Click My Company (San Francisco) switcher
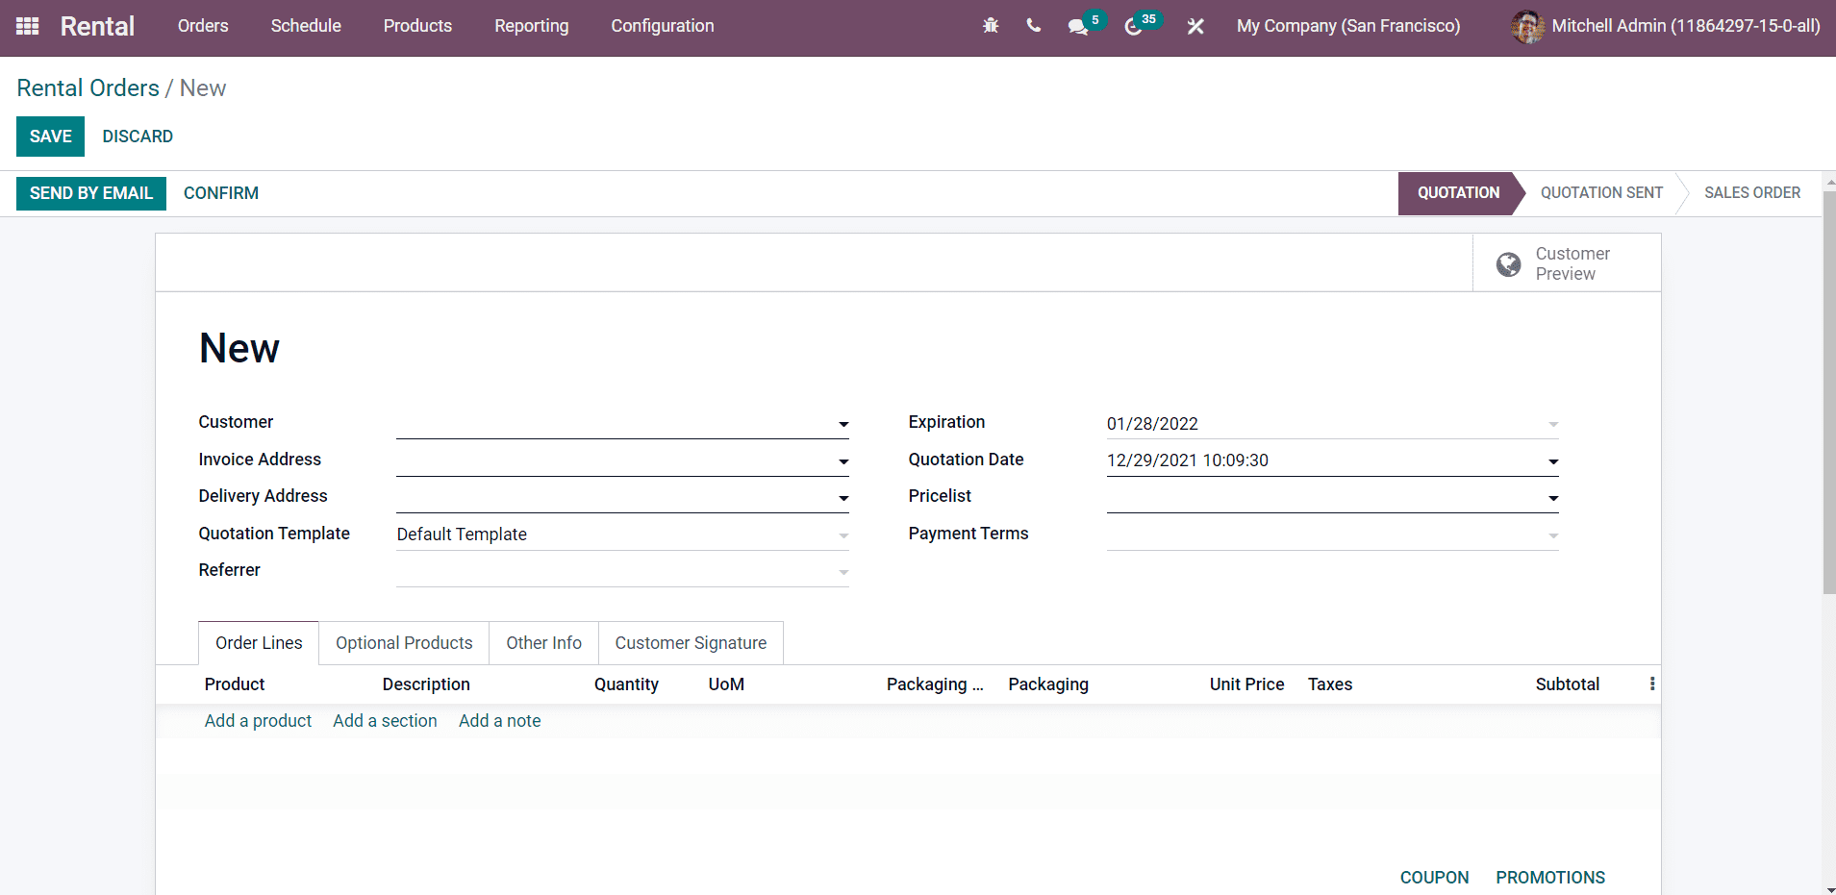Screen dimensions: 1836x895 pyautogui.click(x=1348, y=26)
